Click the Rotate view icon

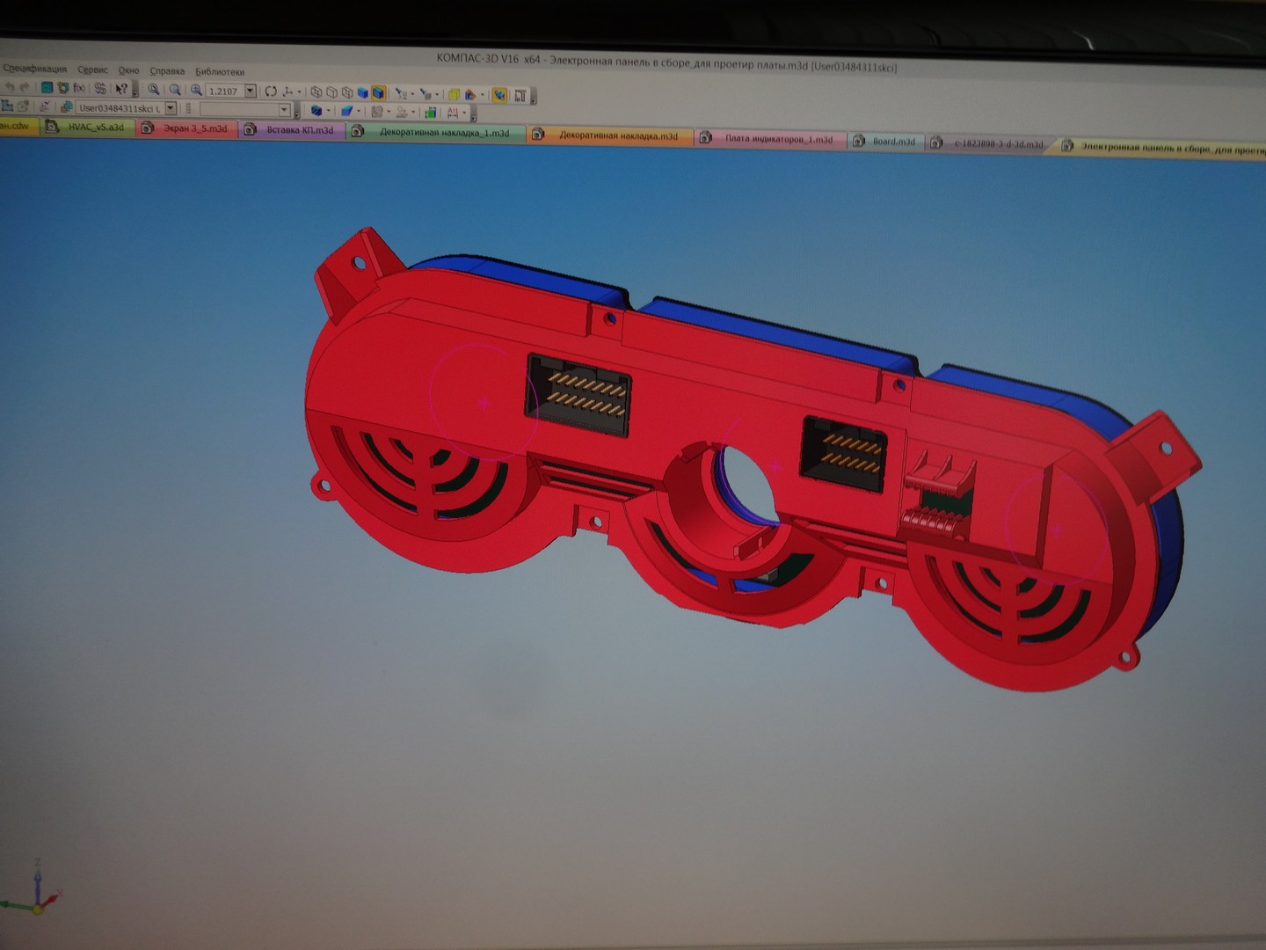click(x=271, y=91)
